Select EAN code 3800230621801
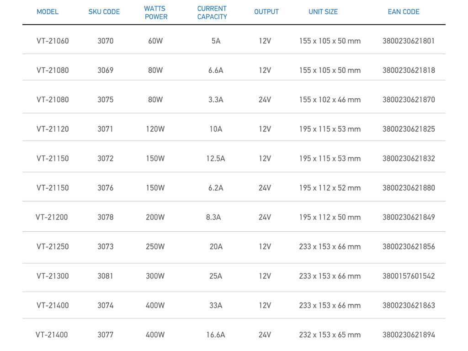 click(409, 41)
